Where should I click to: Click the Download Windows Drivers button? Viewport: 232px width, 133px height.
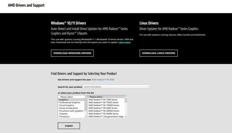tap(72, 53)
